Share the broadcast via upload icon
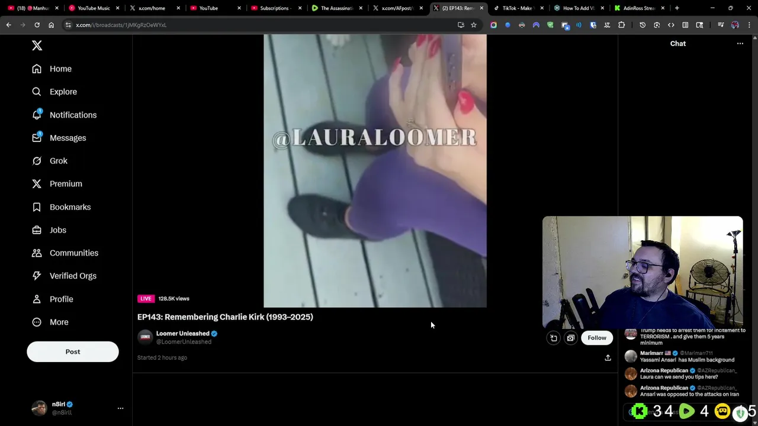The width and height of the screenshot is (758, 426). click(608, 357)
